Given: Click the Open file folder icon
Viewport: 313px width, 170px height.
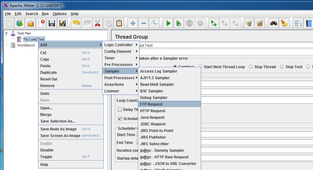Looking at the screenshot, I should pyautogui.click(x=30, y=23).
